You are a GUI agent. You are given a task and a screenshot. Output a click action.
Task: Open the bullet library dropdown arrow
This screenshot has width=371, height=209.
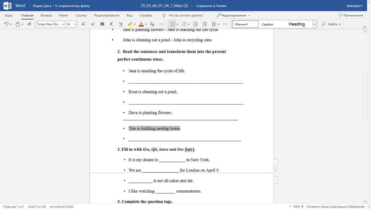point(177,24)
